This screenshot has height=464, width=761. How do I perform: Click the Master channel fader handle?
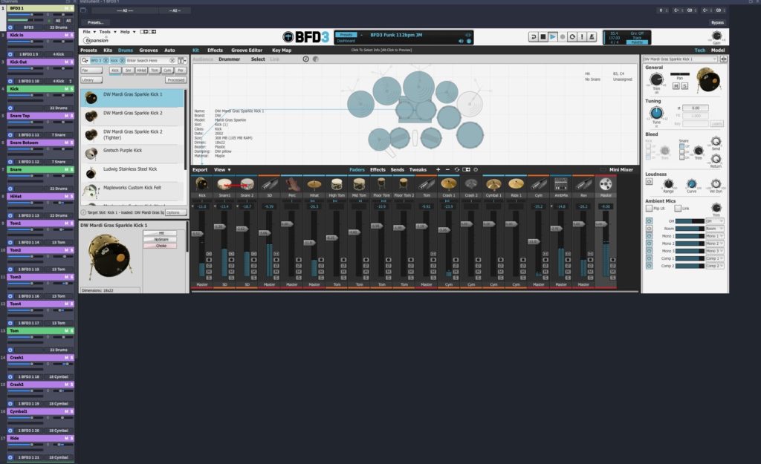tap(600, 224)
